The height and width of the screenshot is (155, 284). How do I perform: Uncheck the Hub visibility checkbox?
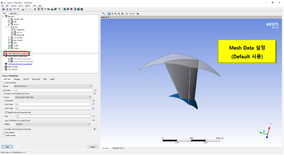[x=9, y=22]
